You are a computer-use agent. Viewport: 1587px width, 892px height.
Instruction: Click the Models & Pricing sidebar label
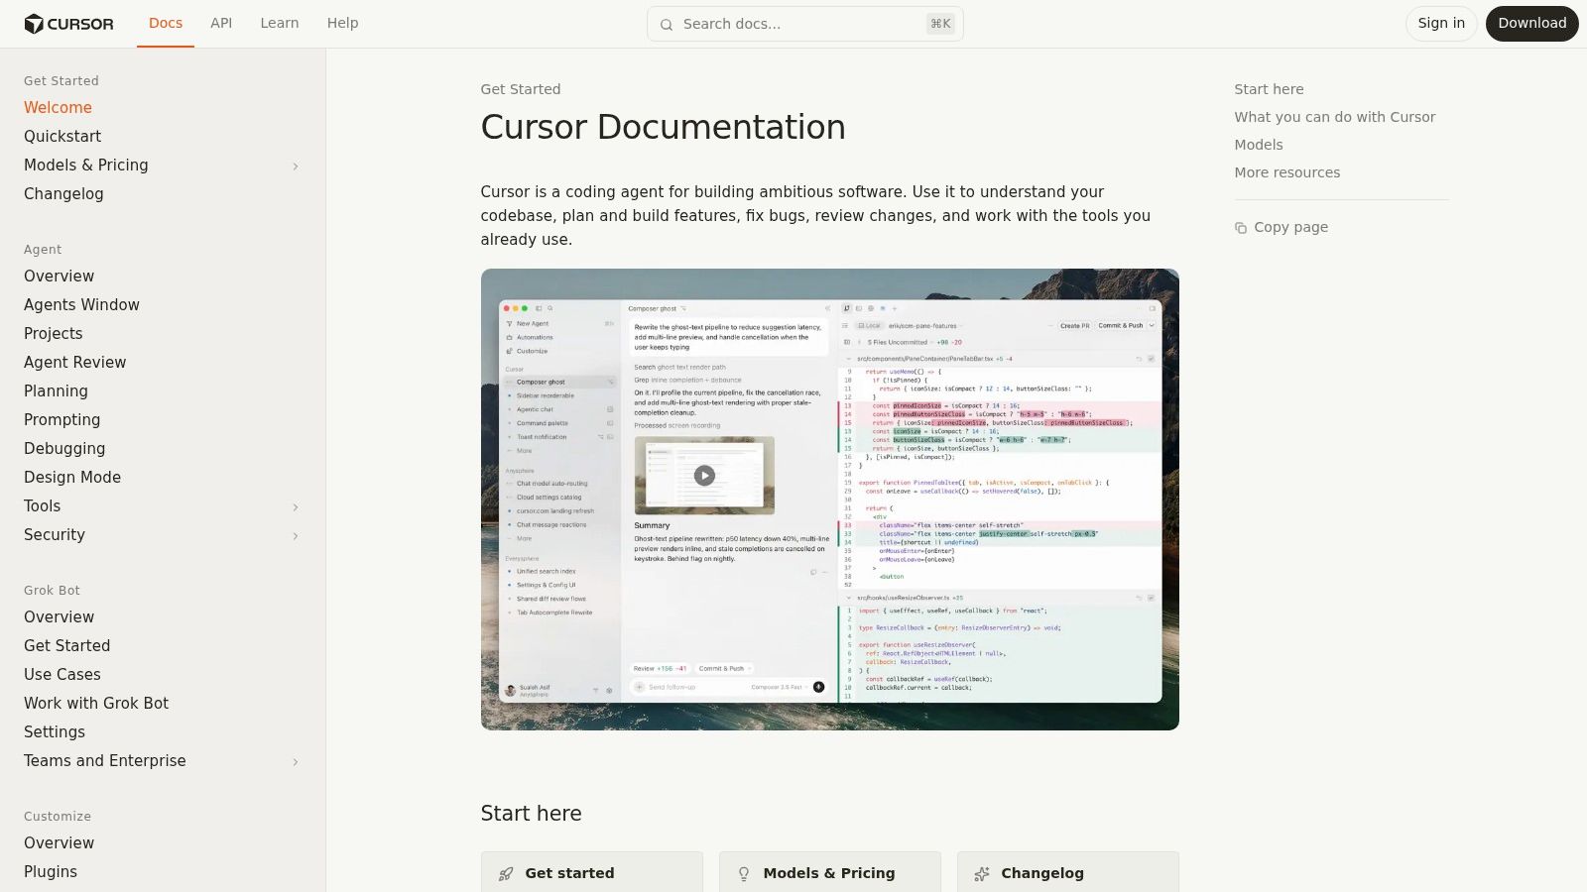[x=86, y=166]
